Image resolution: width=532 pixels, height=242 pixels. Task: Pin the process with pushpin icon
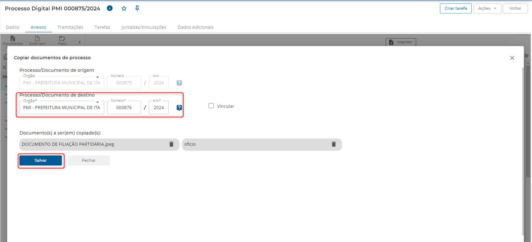[137, 8]
